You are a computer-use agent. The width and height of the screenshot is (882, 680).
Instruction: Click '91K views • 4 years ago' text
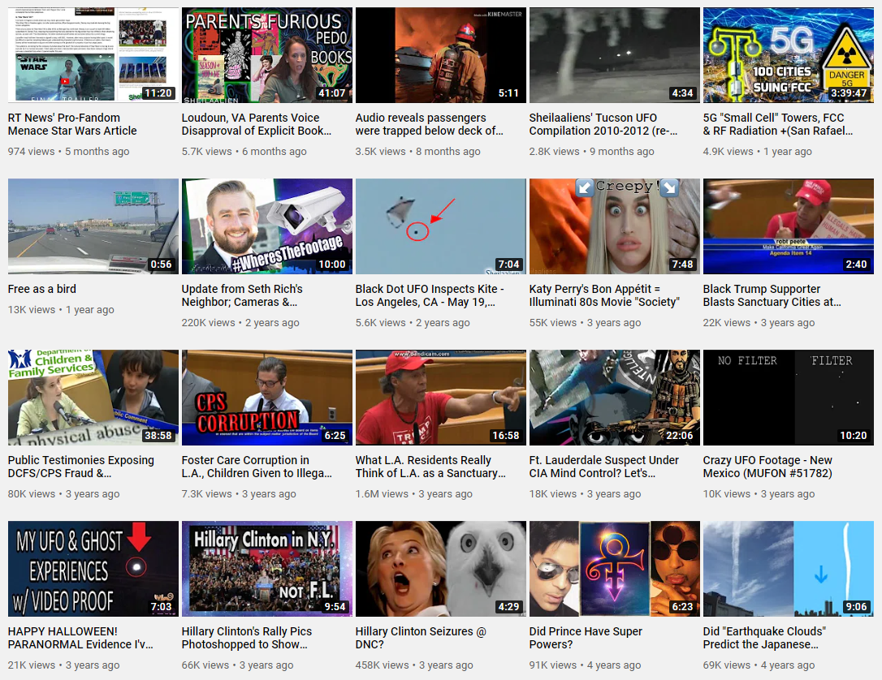(x=585, y=665)
